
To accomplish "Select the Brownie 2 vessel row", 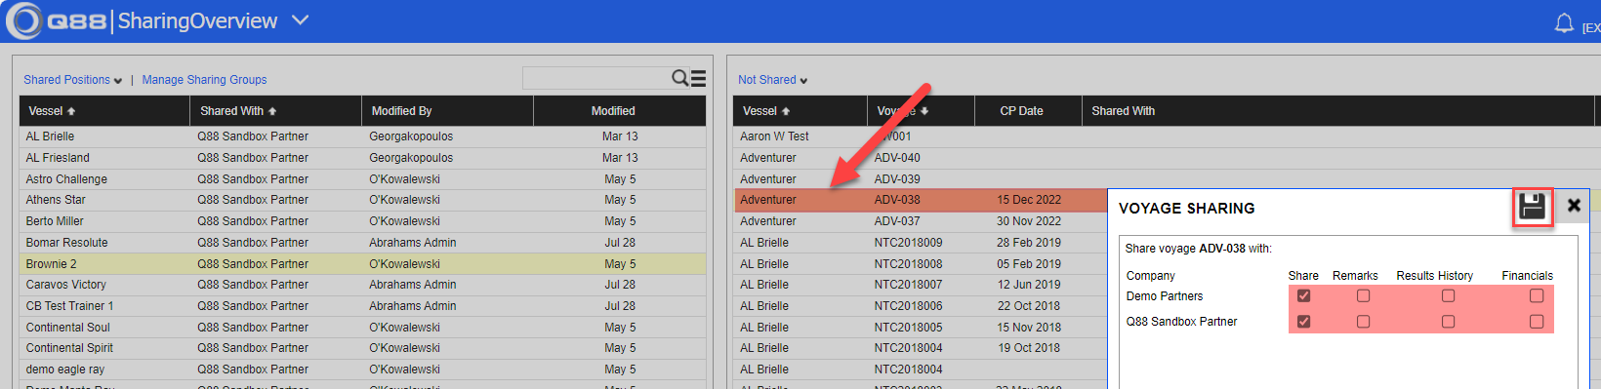I will click(362, 263).
